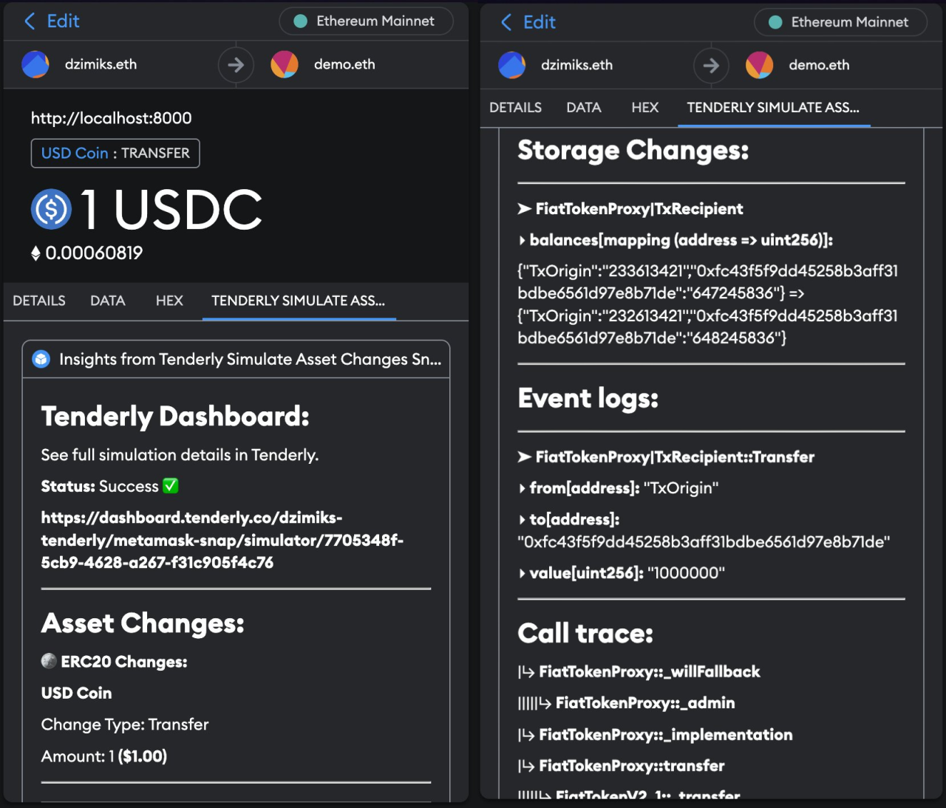Screen dimensions: 946x808
Task: Click dzimiks.eth avatar in left panel
Action: pyautogui.click(x=35, y=64)
